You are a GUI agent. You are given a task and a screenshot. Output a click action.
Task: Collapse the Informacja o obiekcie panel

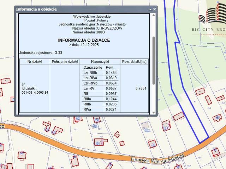click(x=150, y=9)
